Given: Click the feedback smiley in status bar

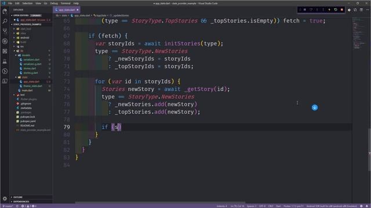Looking at the screenshot, I should tap(361, 206).
